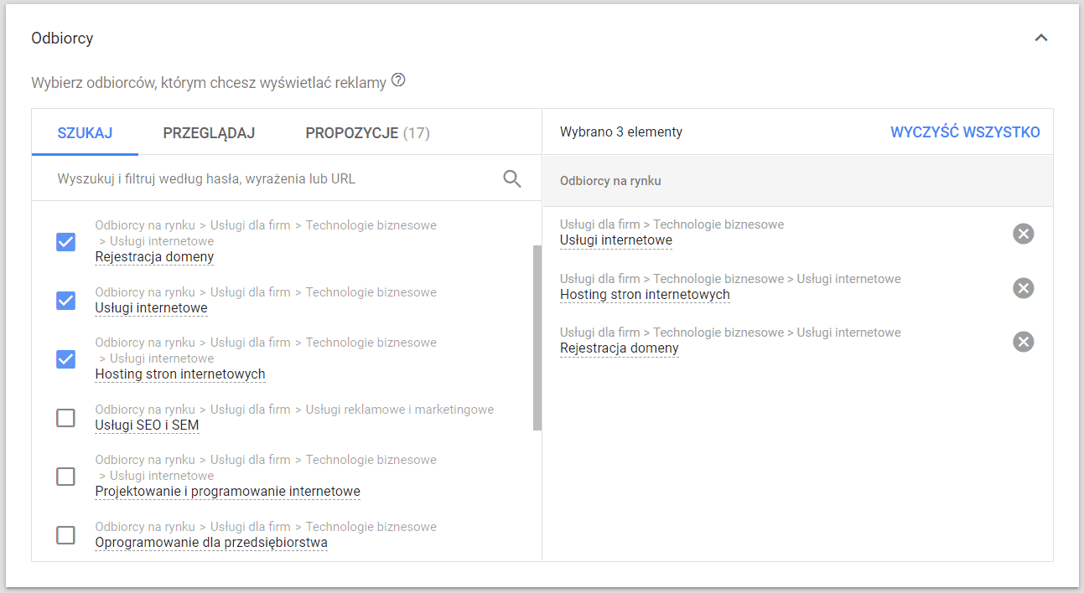Remove selected Usługi internetowe audience
The image size is (1084, 593).
tap(1023, 234)
